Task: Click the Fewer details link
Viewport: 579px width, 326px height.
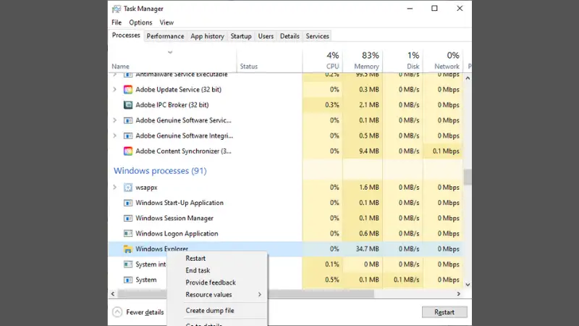Action: click(145, 312)
